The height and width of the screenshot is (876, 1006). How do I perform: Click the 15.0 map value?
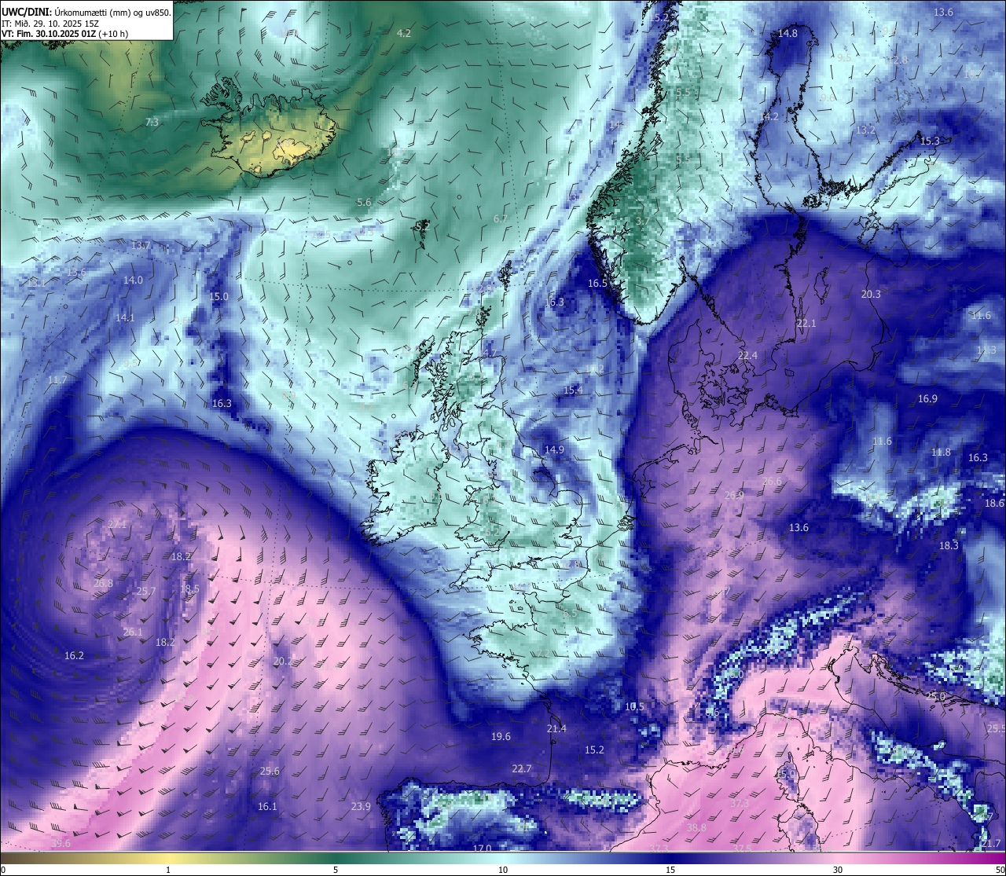click(x=219, y=296)
